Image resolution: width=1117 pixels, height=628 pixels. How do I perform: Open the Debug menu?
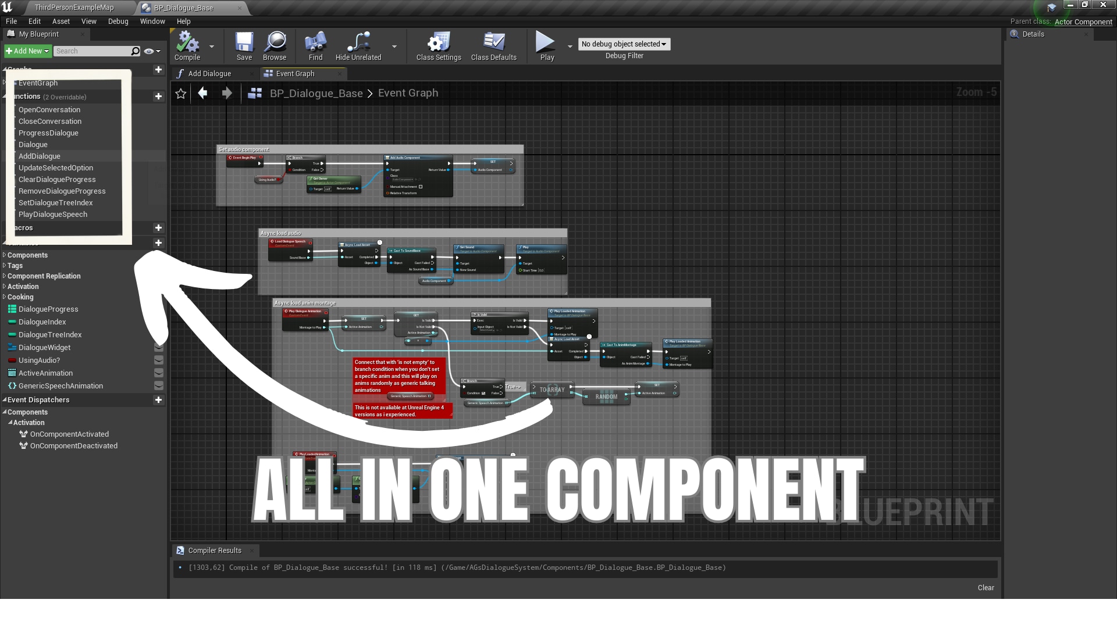pos(118,21)
